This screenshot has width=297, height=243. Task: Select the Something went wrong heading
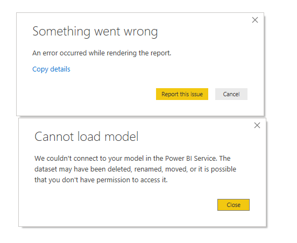(95, 32)
